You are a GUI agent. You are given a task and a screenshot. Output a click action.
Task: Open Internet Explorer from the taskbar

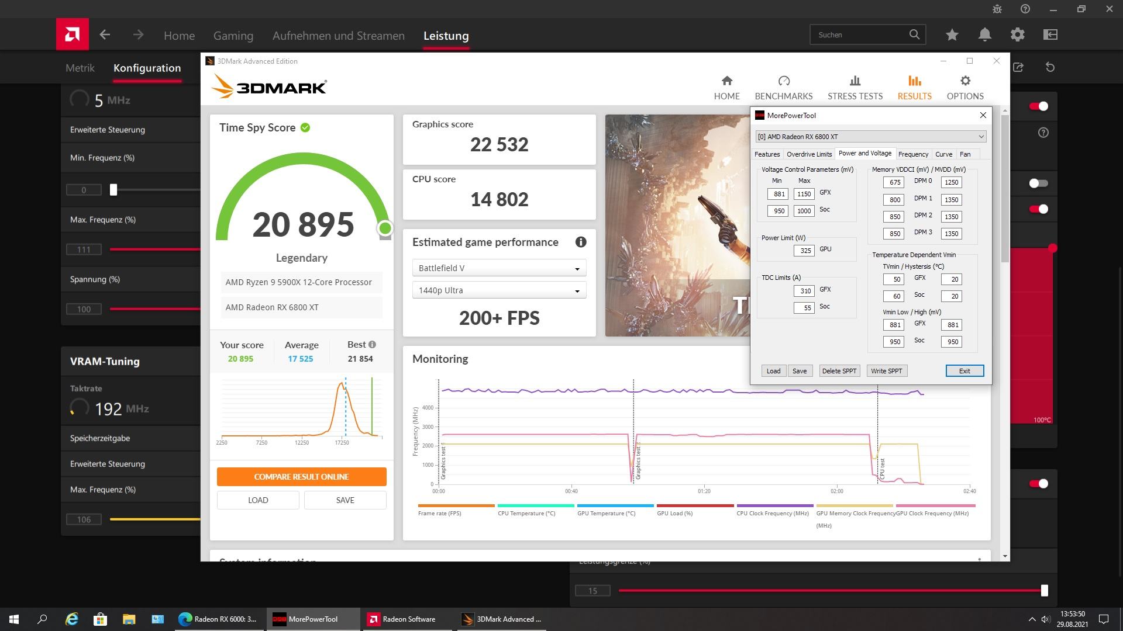click(72, 619)
